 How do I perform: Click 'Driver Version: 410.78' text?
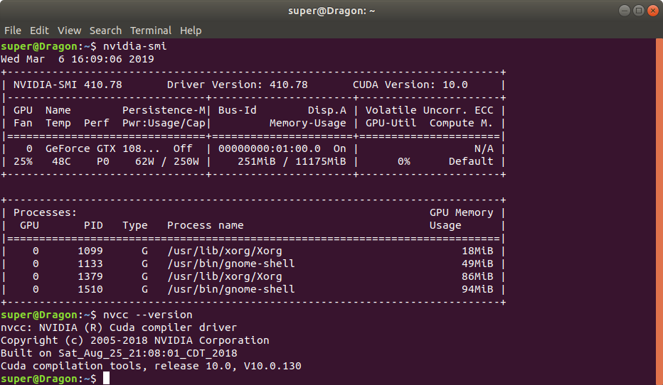pyautogui.click(x=237, y=85)
